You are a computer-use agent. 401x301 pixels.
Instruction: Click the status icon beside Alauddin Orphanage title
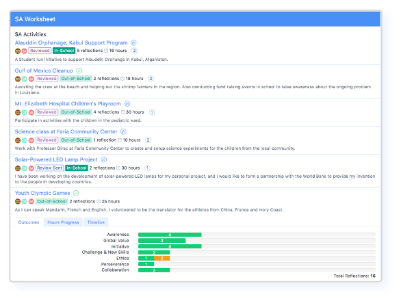(133, 42)
